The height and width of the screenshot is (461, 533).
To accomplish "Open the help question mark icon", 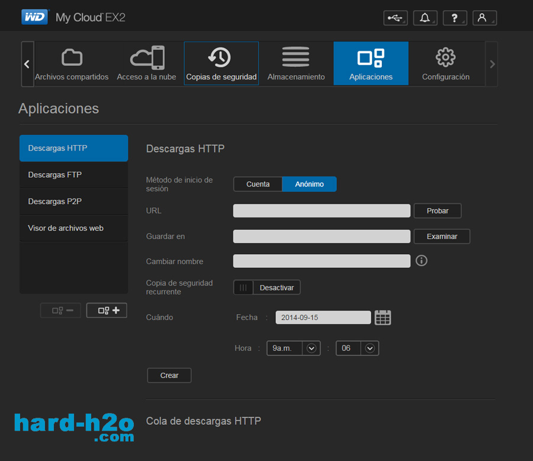I will click(x=455, y=18).
